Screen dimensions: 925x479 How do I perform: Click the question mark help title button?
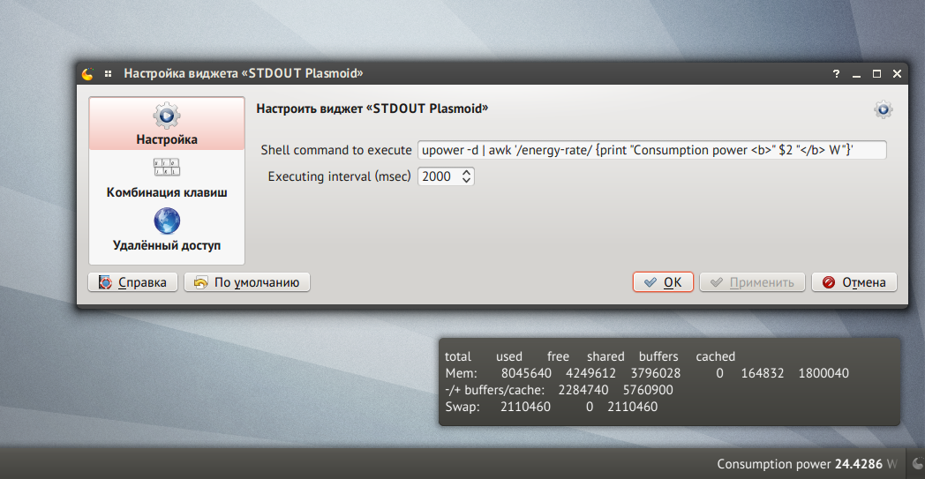(x=836, y=74)
